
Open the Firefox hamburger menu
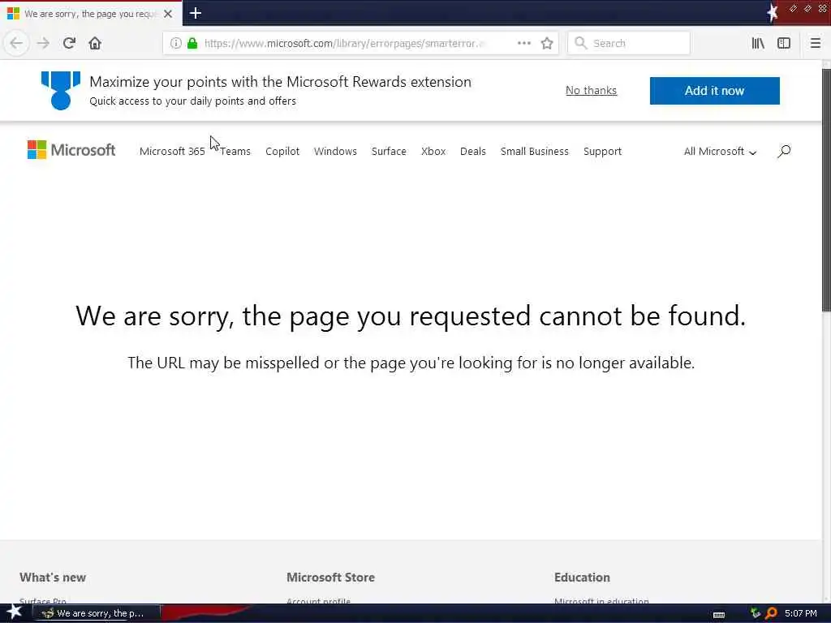tap(815, 43)
